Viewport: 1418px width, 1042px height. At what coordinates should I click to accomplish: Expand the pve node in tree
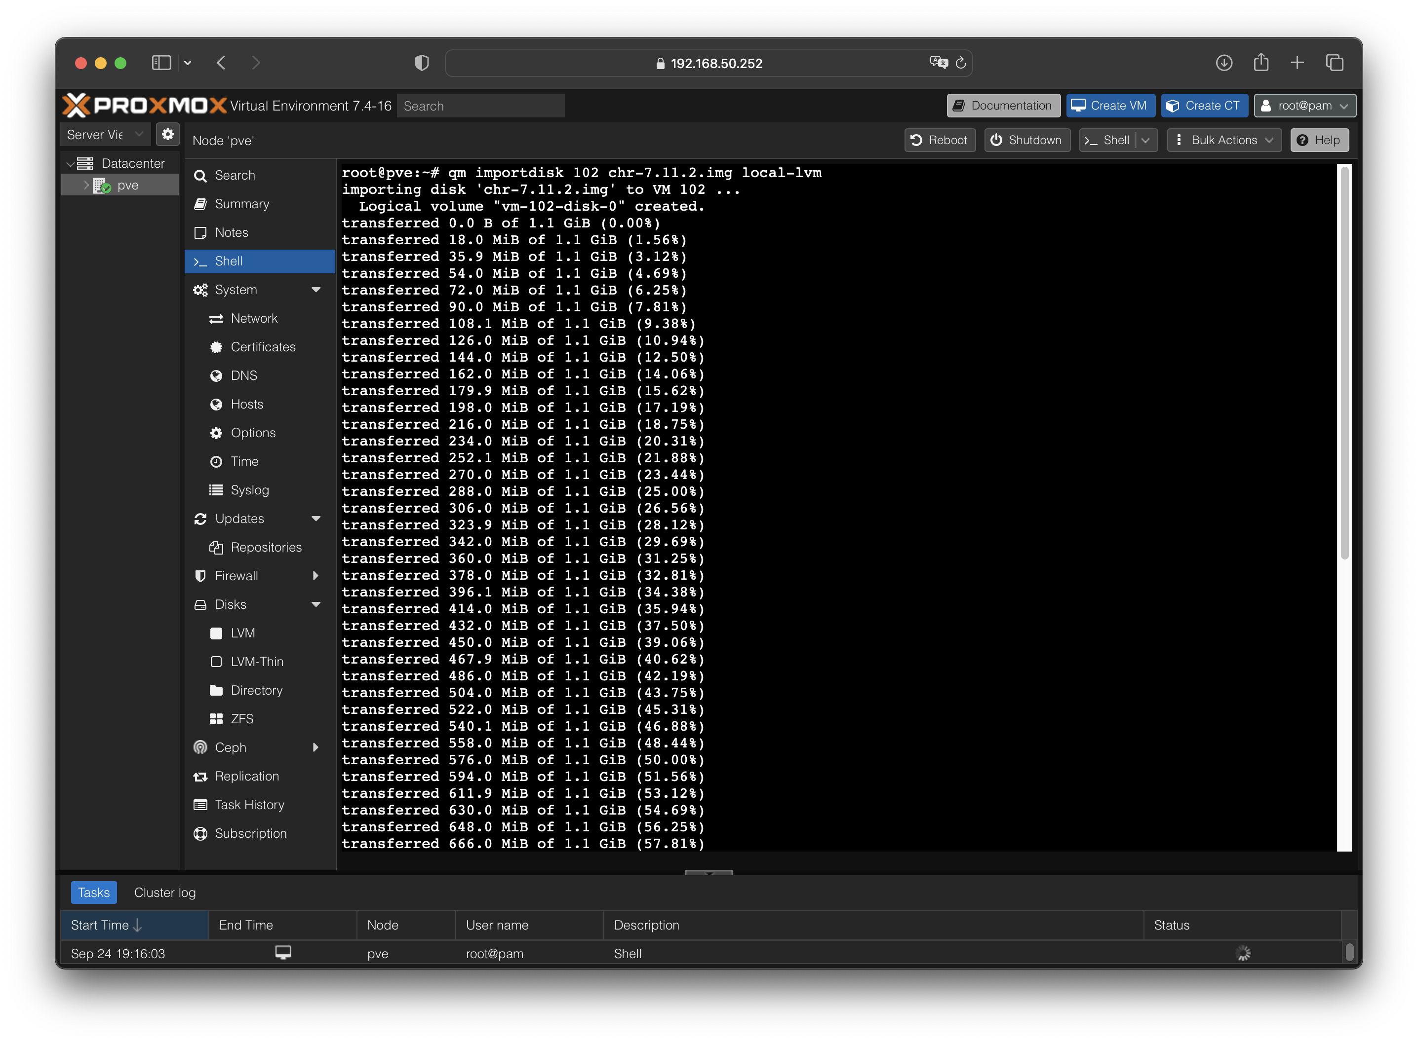coord(86,186)
